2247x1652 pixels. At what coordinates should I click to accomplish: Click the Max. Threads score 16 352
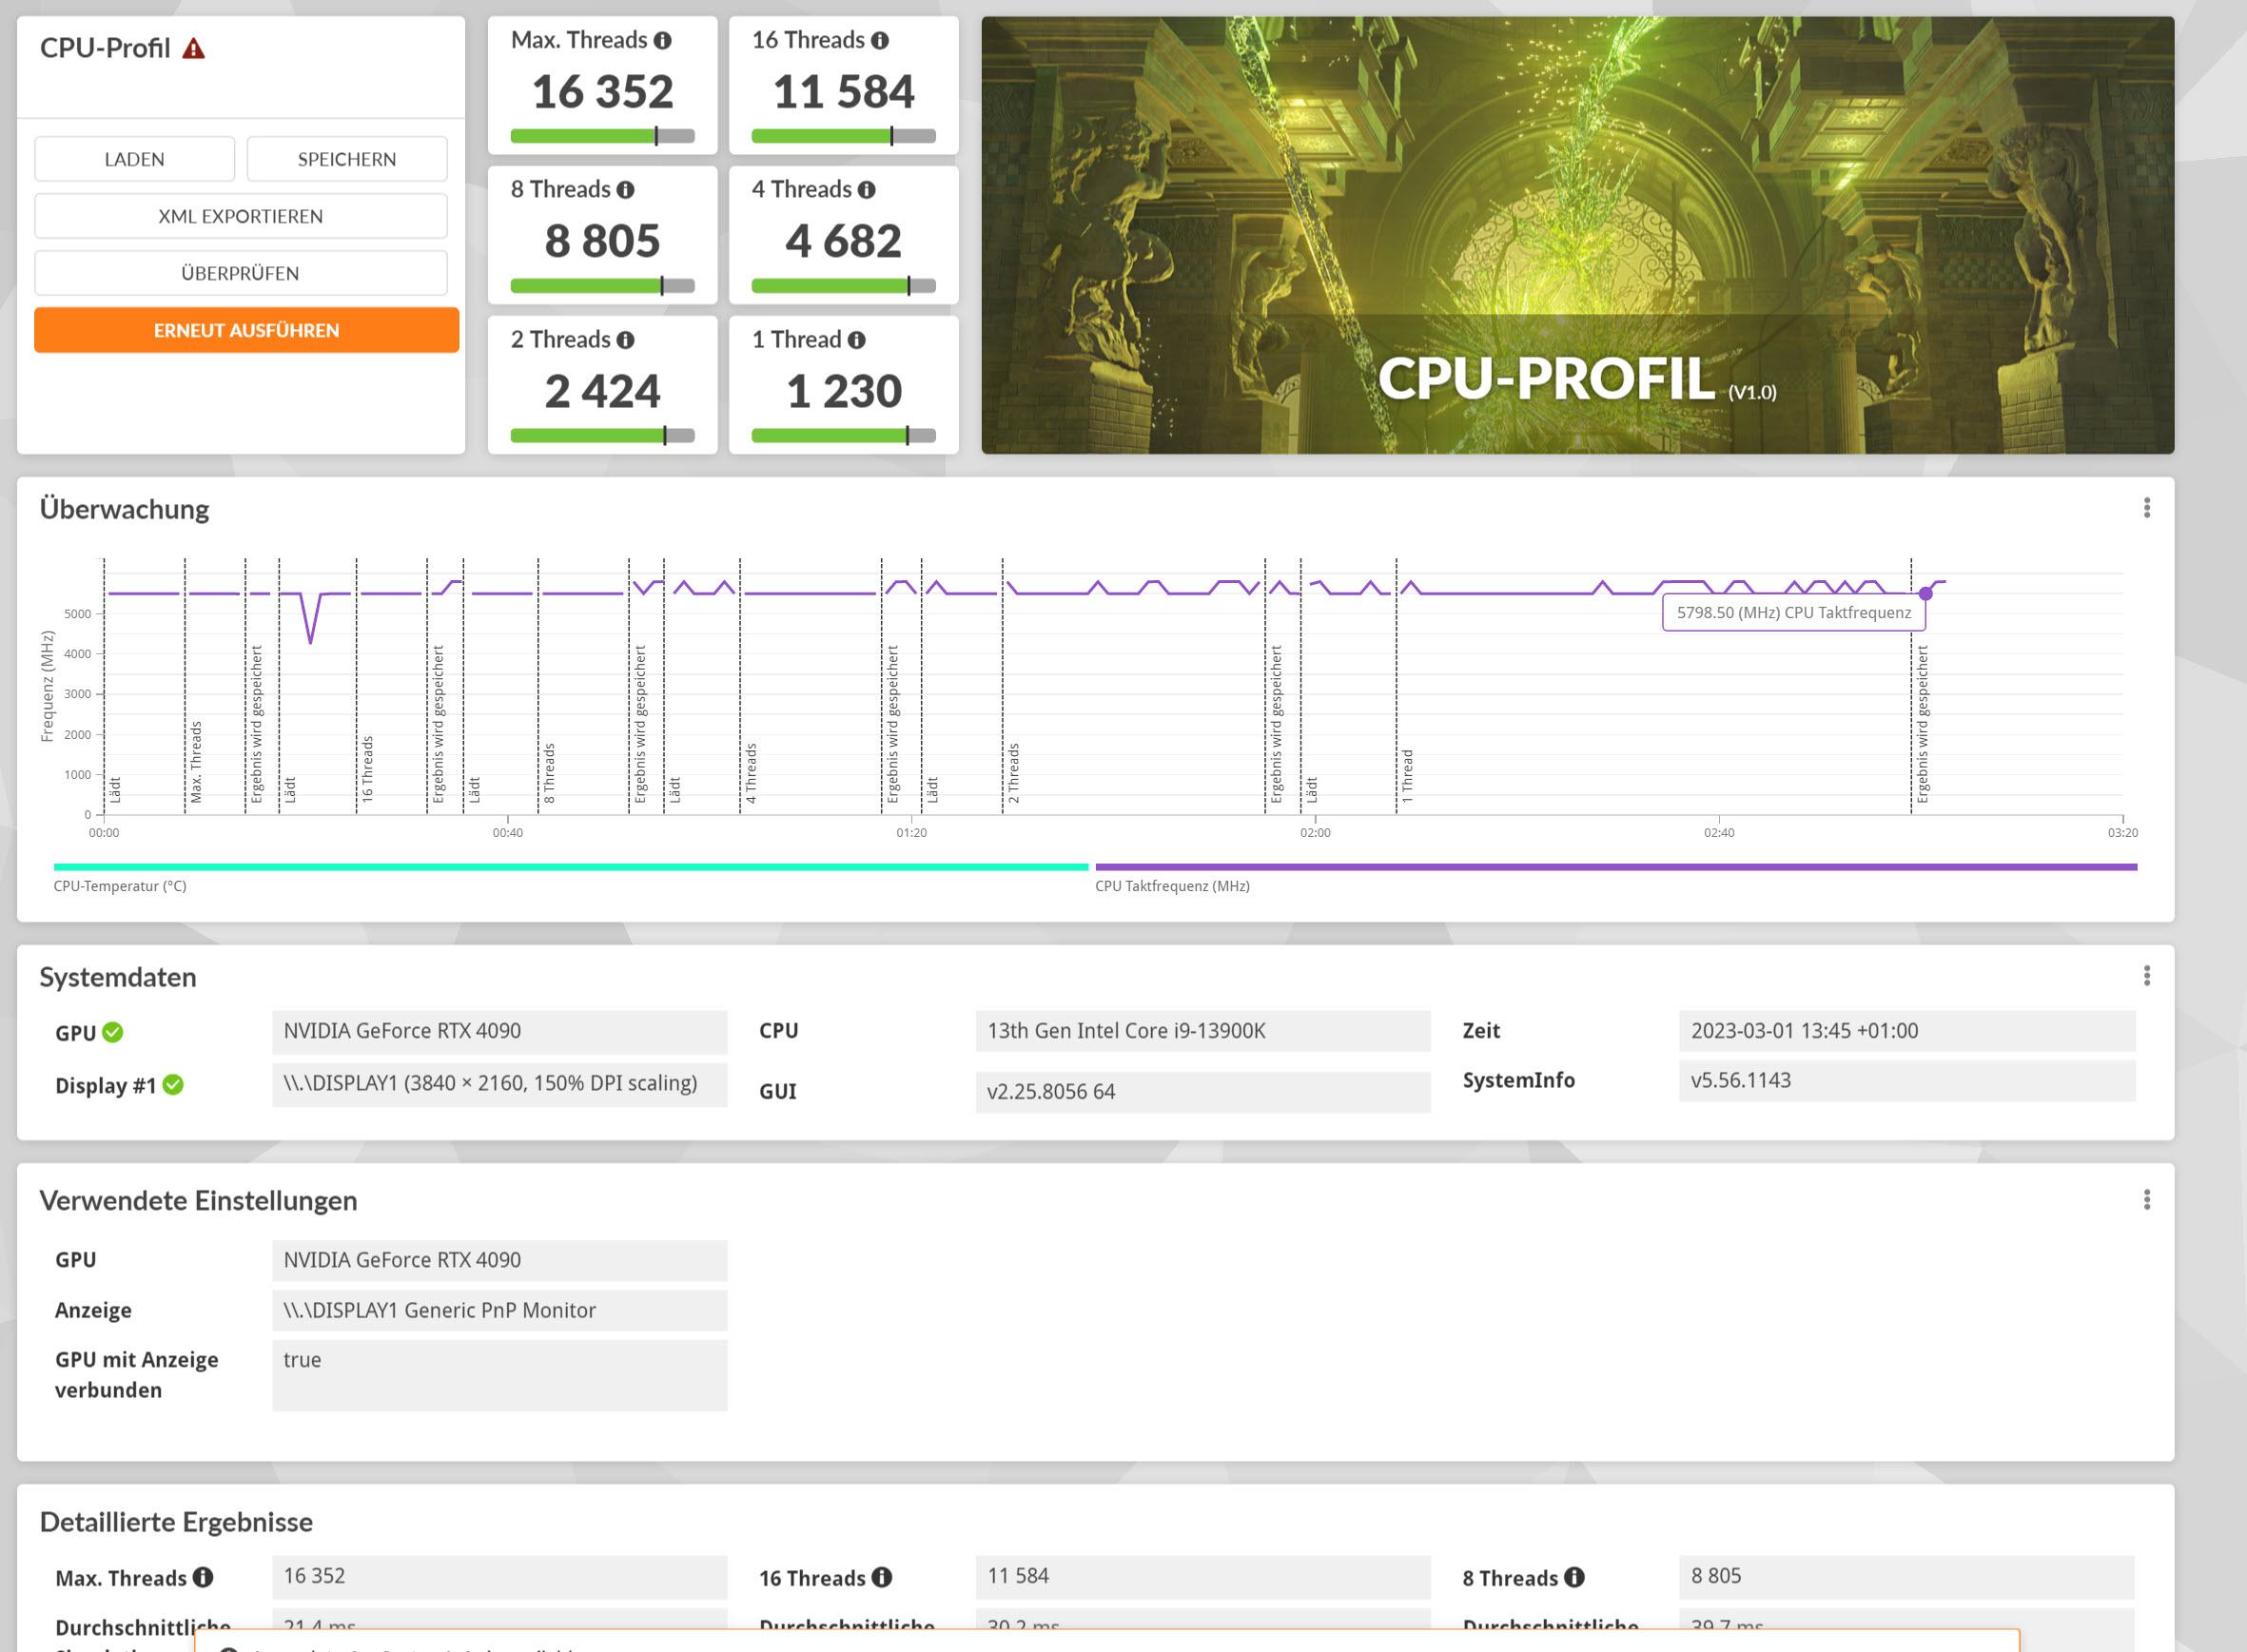pos(602,92)
